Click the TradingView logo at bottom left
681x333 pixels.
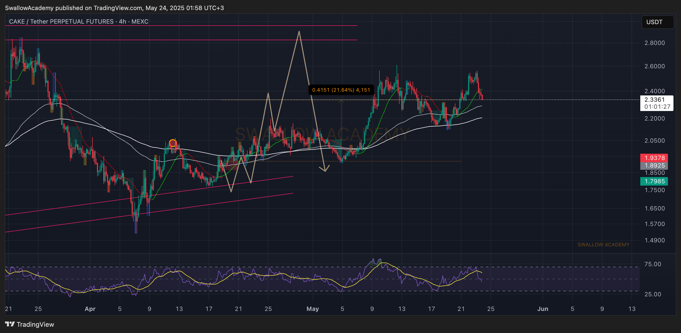[29, 324]
